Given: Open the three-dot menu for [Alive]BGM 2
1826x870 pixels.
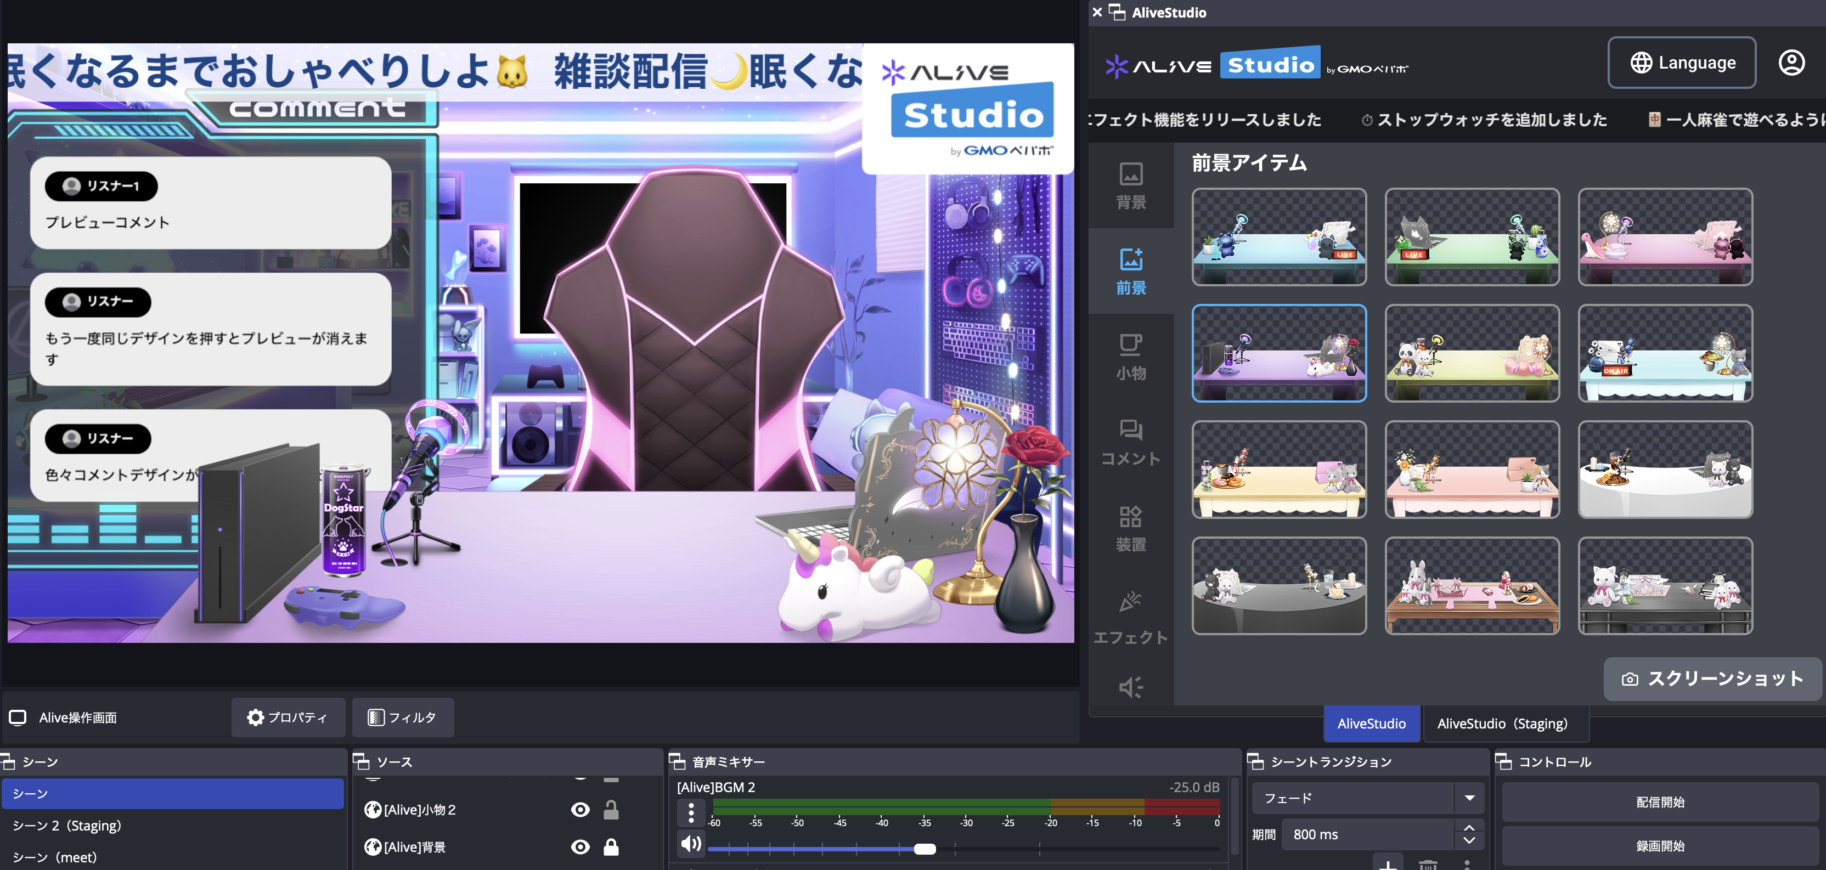Looking at the screenshot, I should pyautogui.click(x=691, y=812).
